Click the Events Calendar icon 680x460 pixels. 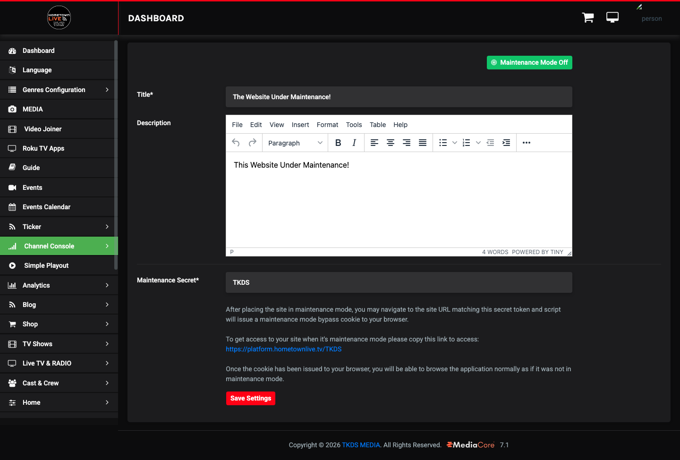click(x=12, y=207)
